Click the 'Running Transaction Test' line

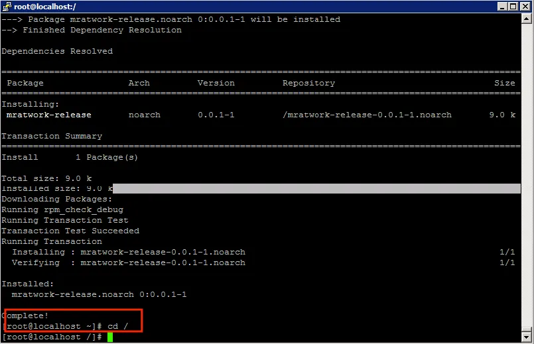(x=65, y=221)
